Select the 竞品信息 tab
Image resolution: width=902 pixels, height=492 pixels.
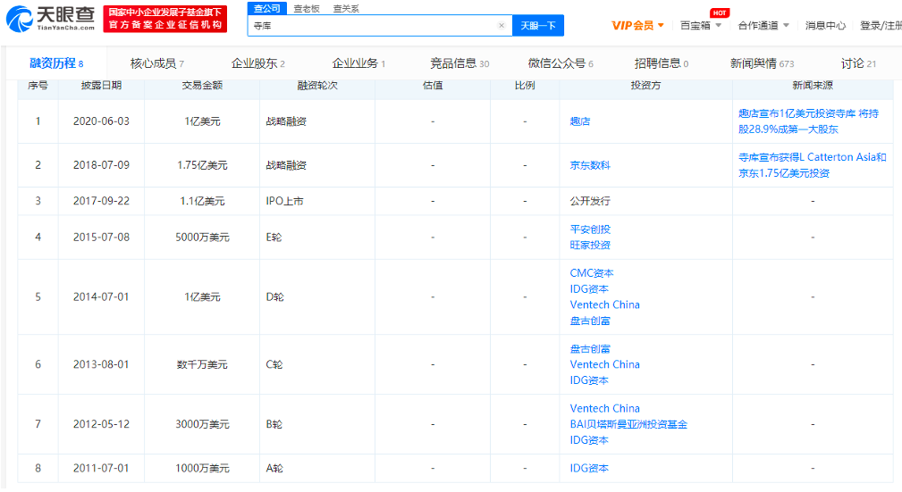pyautogui.click(x=459, y=63)
